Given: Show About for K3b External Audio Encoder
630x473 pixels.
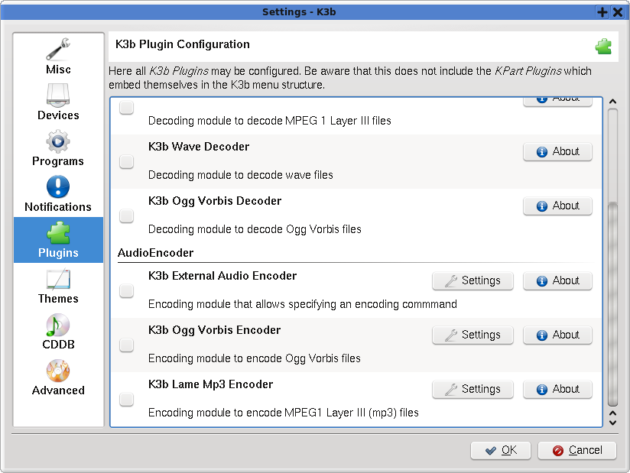Looking at the screenshot, I should pyautogui.click(x=557, y=280).
